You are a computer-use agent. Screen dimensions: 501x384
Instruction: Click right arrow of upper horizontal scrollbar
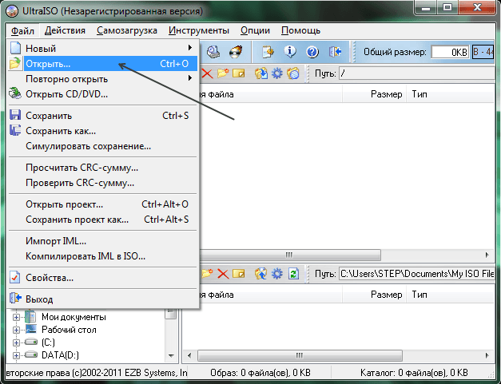tap(487, 255)
